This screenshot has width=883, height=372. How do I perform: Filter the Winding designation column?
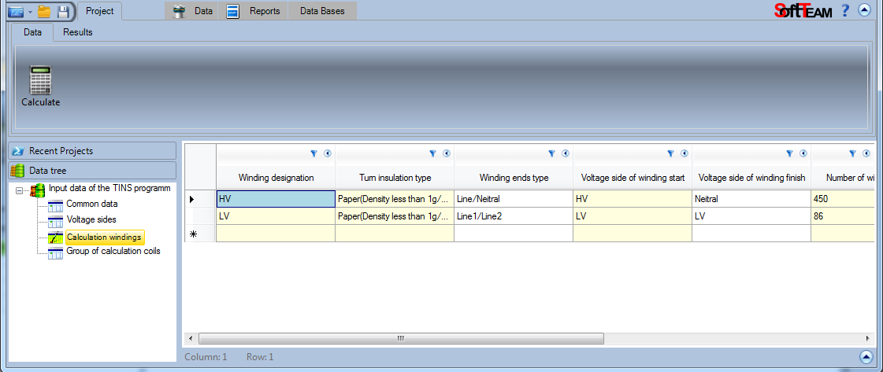click(314, 153)
